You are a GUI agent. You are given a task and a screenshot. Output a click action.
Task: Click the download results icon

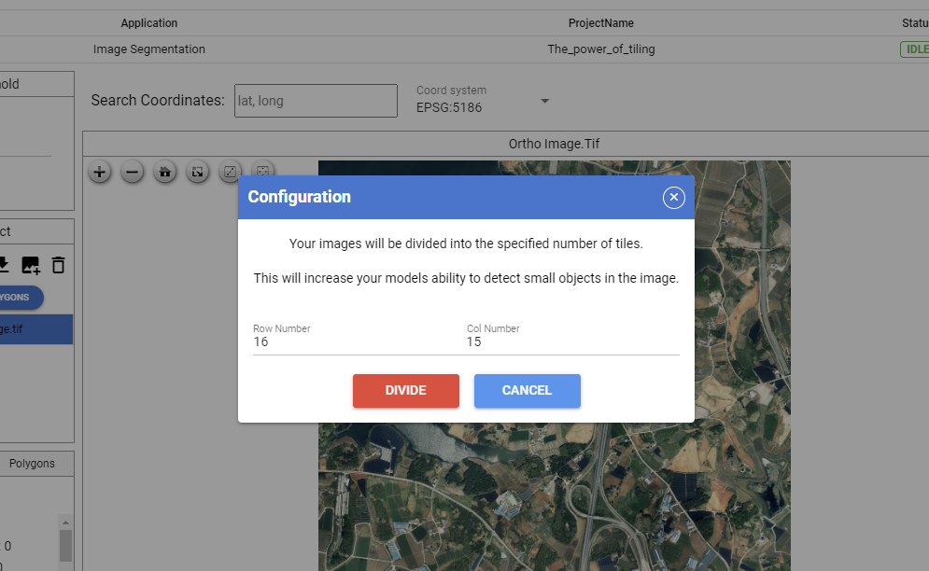pos(5,265)
